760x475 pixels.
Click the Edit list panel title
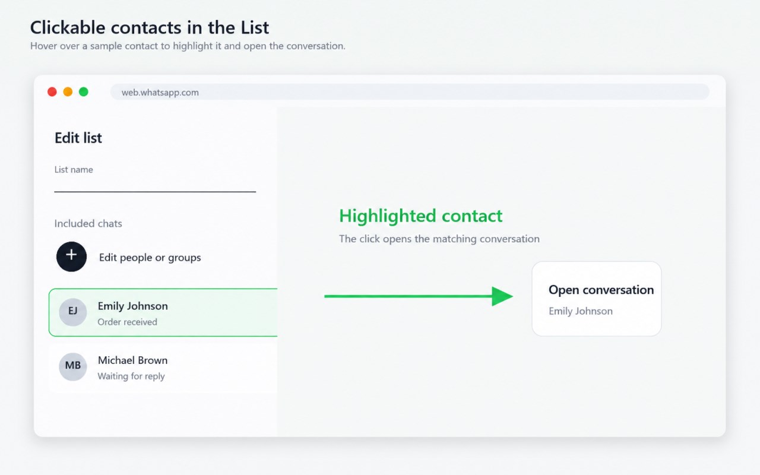coord(78,138)
